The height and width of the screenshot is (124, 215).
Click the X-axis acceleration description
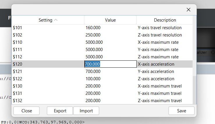[156, 64]
